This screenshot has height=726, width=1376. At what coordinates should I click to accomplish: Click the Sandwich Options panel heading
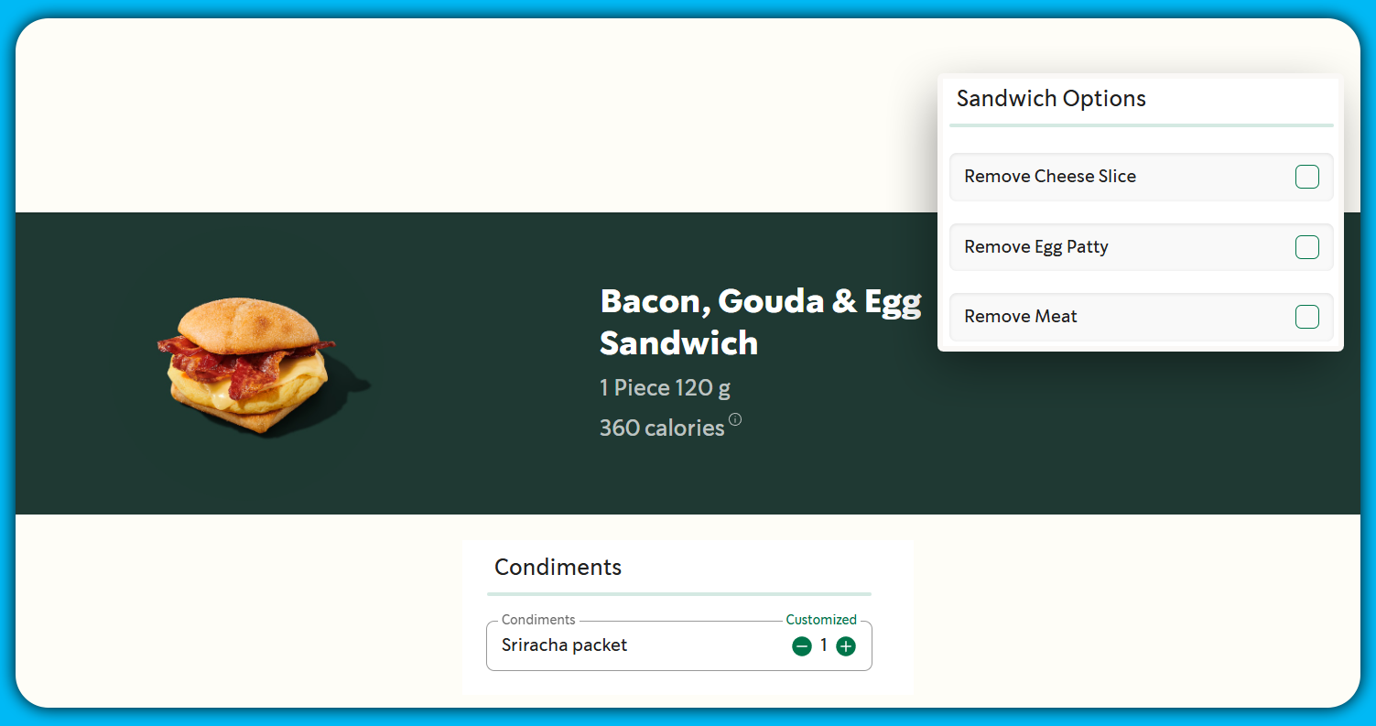[1051, 99]
